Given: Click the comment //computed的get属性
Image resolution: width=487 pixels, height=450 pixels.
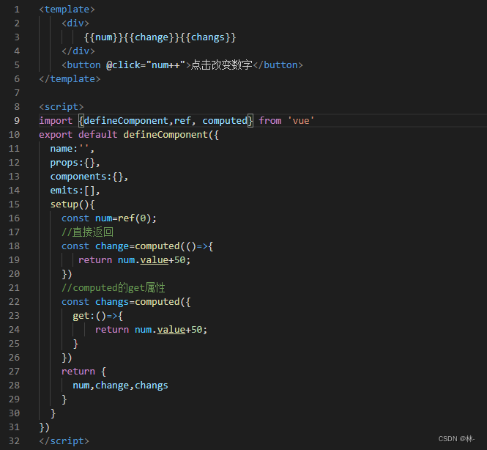Looking at the screenshot, I should [114, 288].
